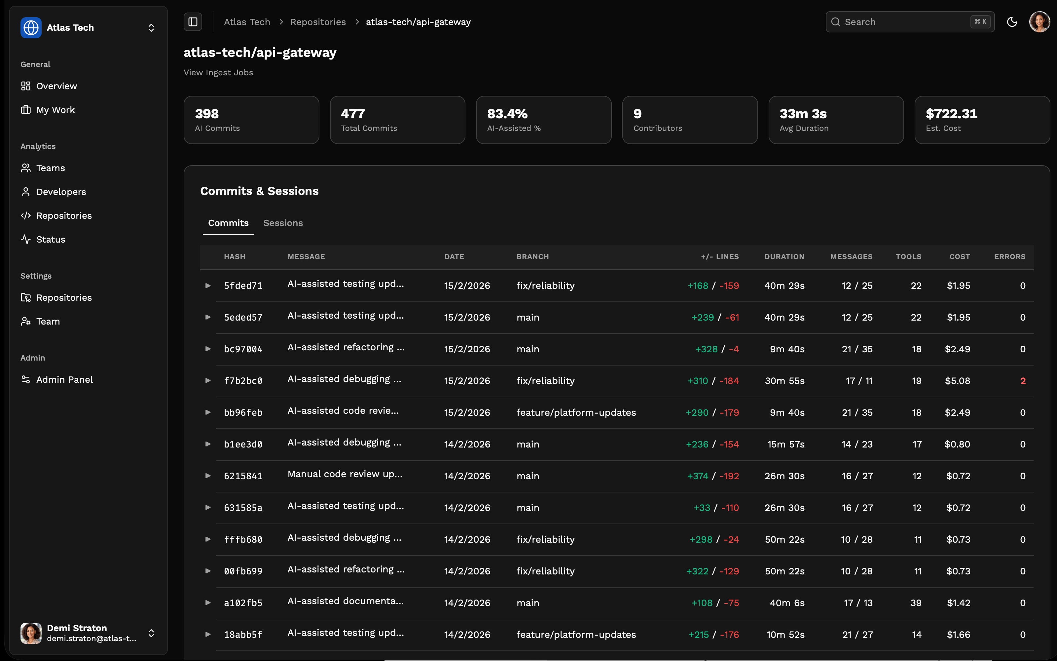The image size is (1057, 661).
Task: Select the Commits tab
Action: (228, 223)
